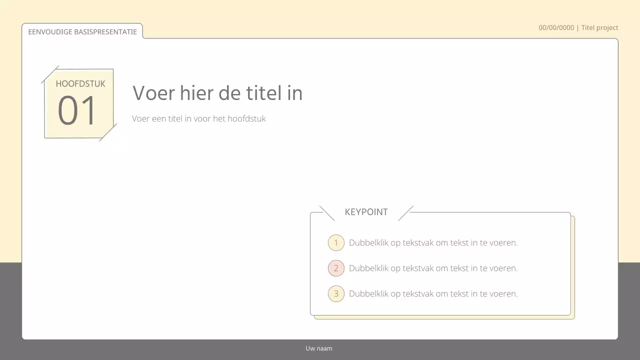
Task: Click the Uw naam footer text
Action: (318, 348)
